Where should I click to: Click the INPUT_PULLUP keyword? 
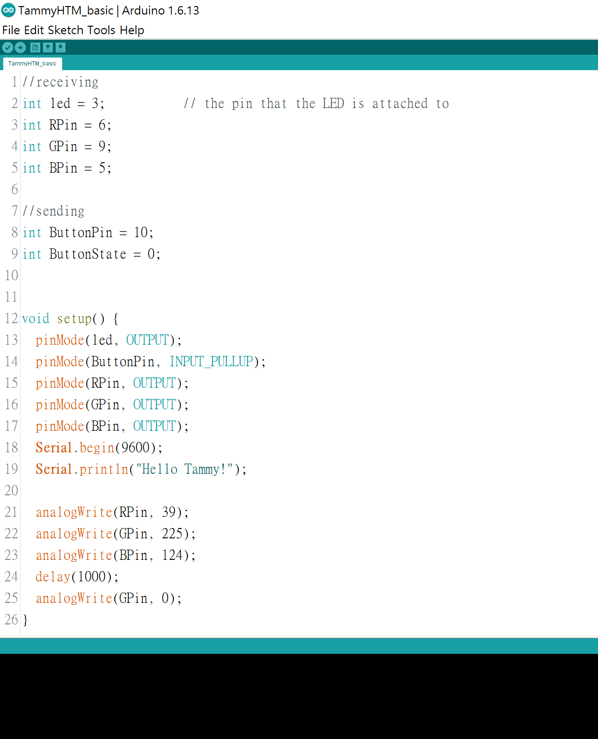211,362
